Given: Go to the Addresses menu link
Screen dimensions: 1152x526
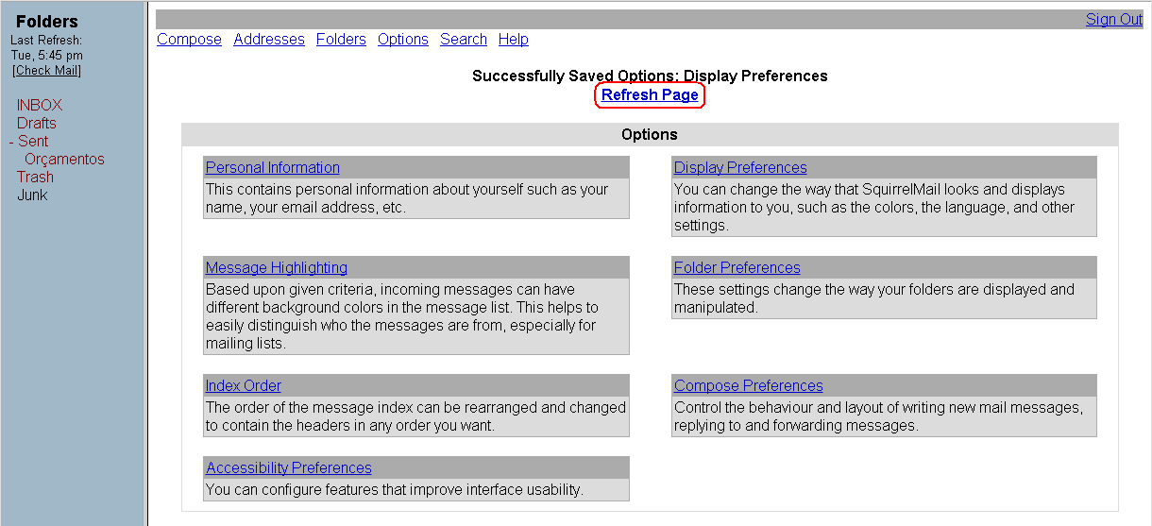Looking at the screenshot, I should point(269,39).
